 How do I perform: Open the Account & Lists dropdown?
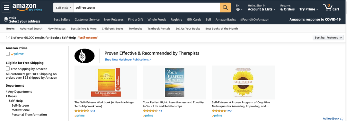pyautogui.click(x=262, y=7)
